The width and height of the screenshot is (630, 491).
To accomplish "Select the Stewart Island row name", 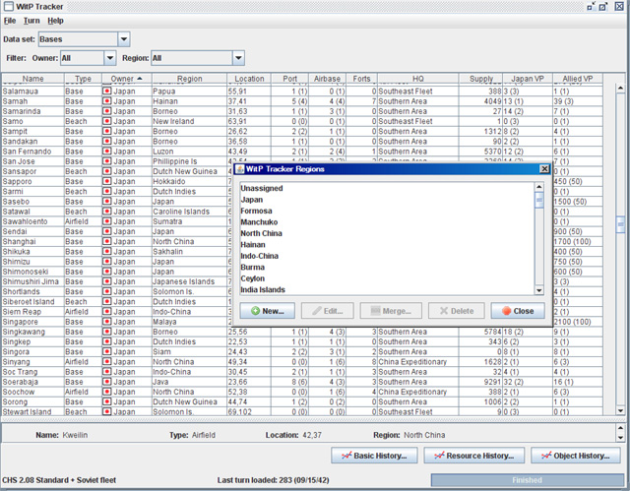I will pos(27,412).
